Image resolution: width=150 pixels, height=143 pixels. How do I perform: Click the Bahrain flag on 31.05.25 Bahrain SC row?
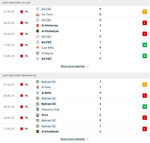(x=22, y=85)
